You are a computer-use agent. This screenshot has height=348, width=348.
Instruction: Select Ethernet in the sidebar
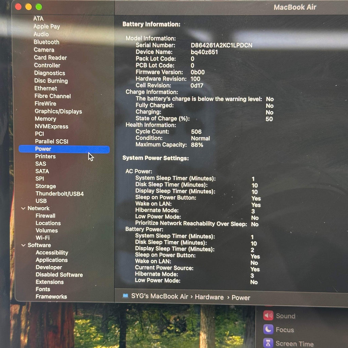pos(46,88)
